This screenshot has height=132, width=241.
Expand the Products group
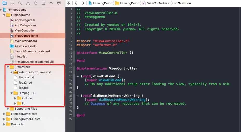click(4, 124)
